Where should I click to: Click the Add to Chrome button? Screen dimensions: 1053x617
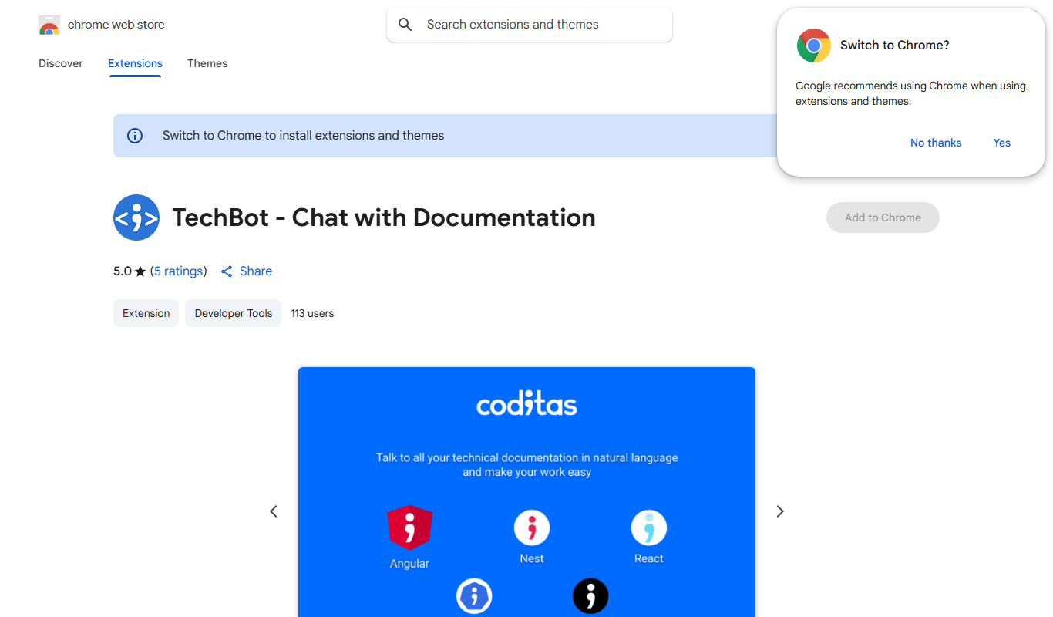click(883, 217)
